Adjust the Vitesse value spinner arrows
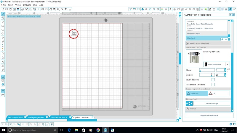237x133 pixels. [225, 70]
